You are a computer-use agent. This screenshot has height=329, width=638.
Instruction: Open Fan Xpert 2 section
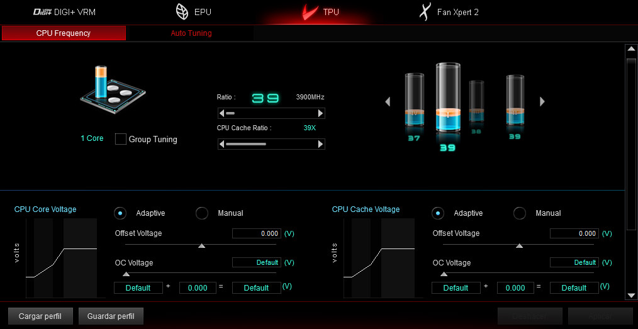(449, 12)
